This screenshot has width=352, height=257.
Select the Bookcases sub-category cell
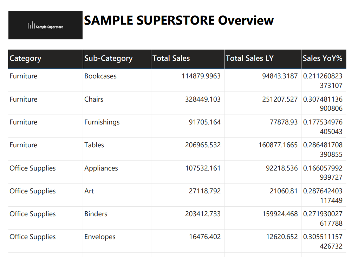click(x=100, y=76)
